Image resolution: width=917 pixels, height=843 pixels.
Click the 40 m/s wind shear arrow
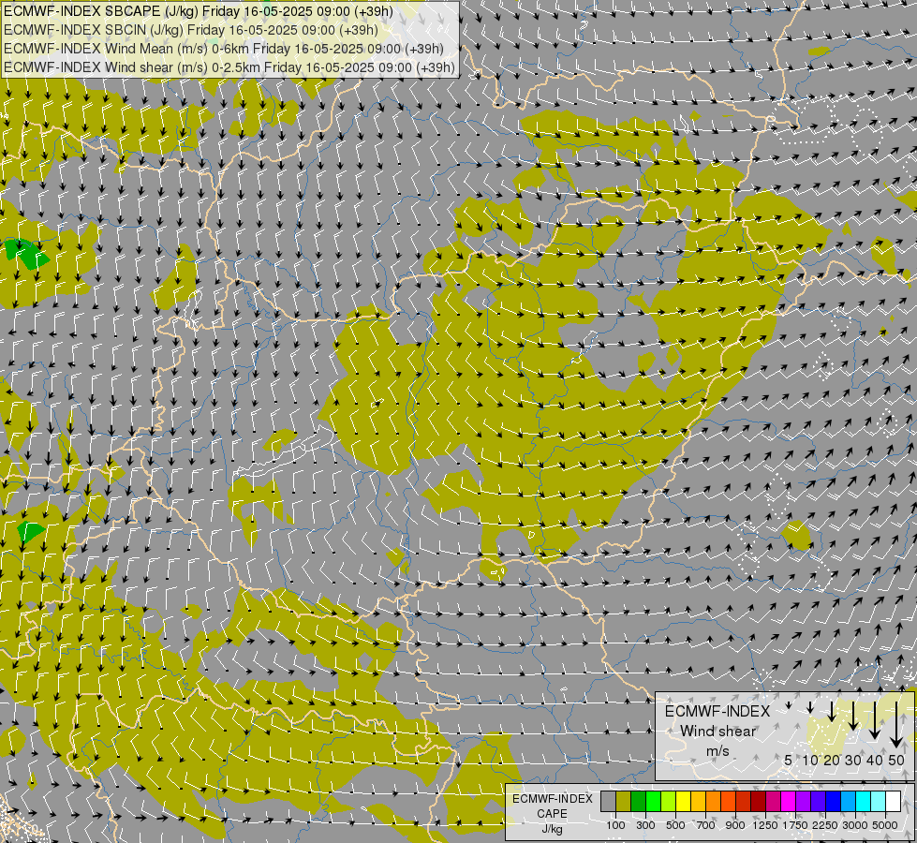(874, 720)
